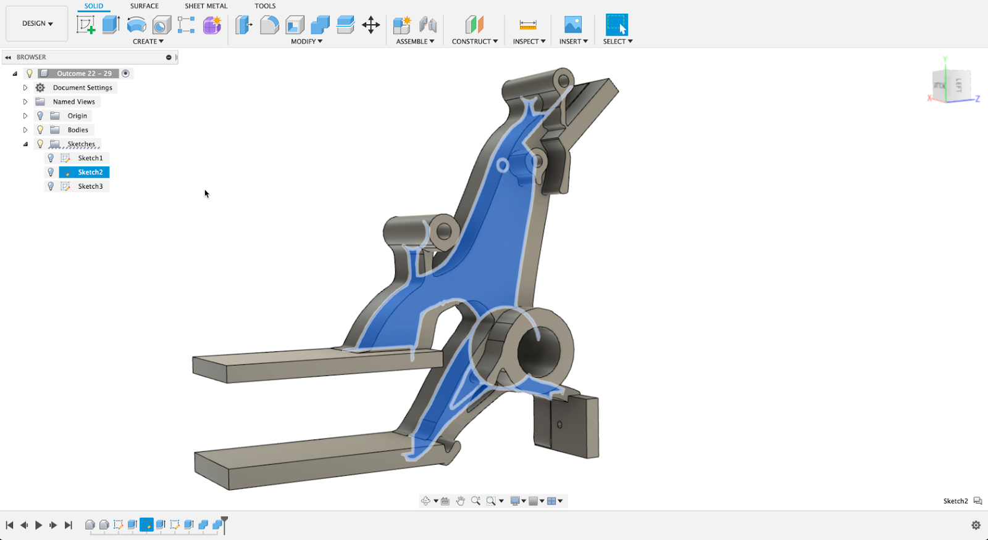Select the Extrude tool icon
Image resolution: width=988 pixels, height=540 pixels.
(111, 25)
